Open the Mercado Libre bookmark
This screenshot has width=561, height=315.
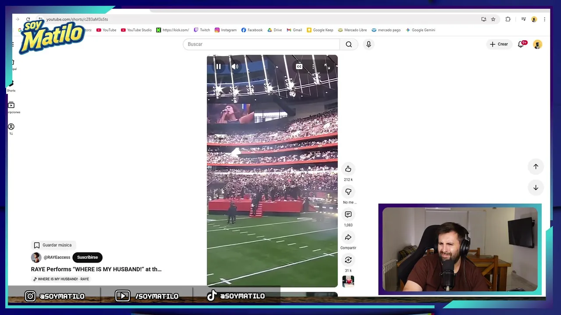pos(352,30)
